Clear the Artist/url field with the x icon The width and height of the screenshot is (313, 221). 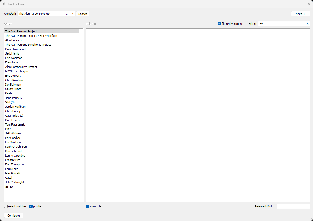[72, 14]
